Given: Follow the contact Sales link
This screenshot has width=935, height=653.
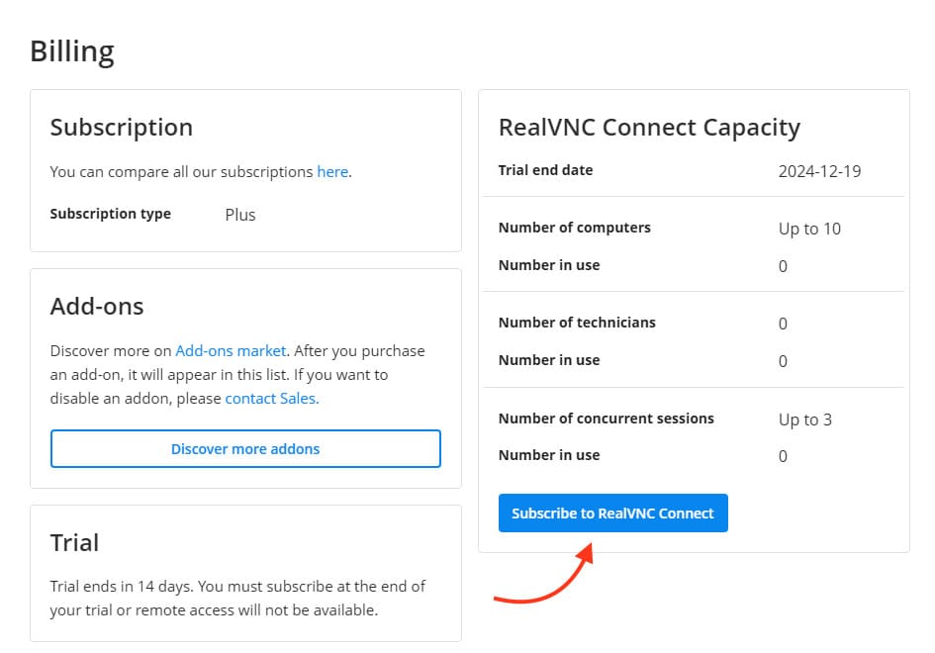Looking at the screenshot, I should pos(271,399).
